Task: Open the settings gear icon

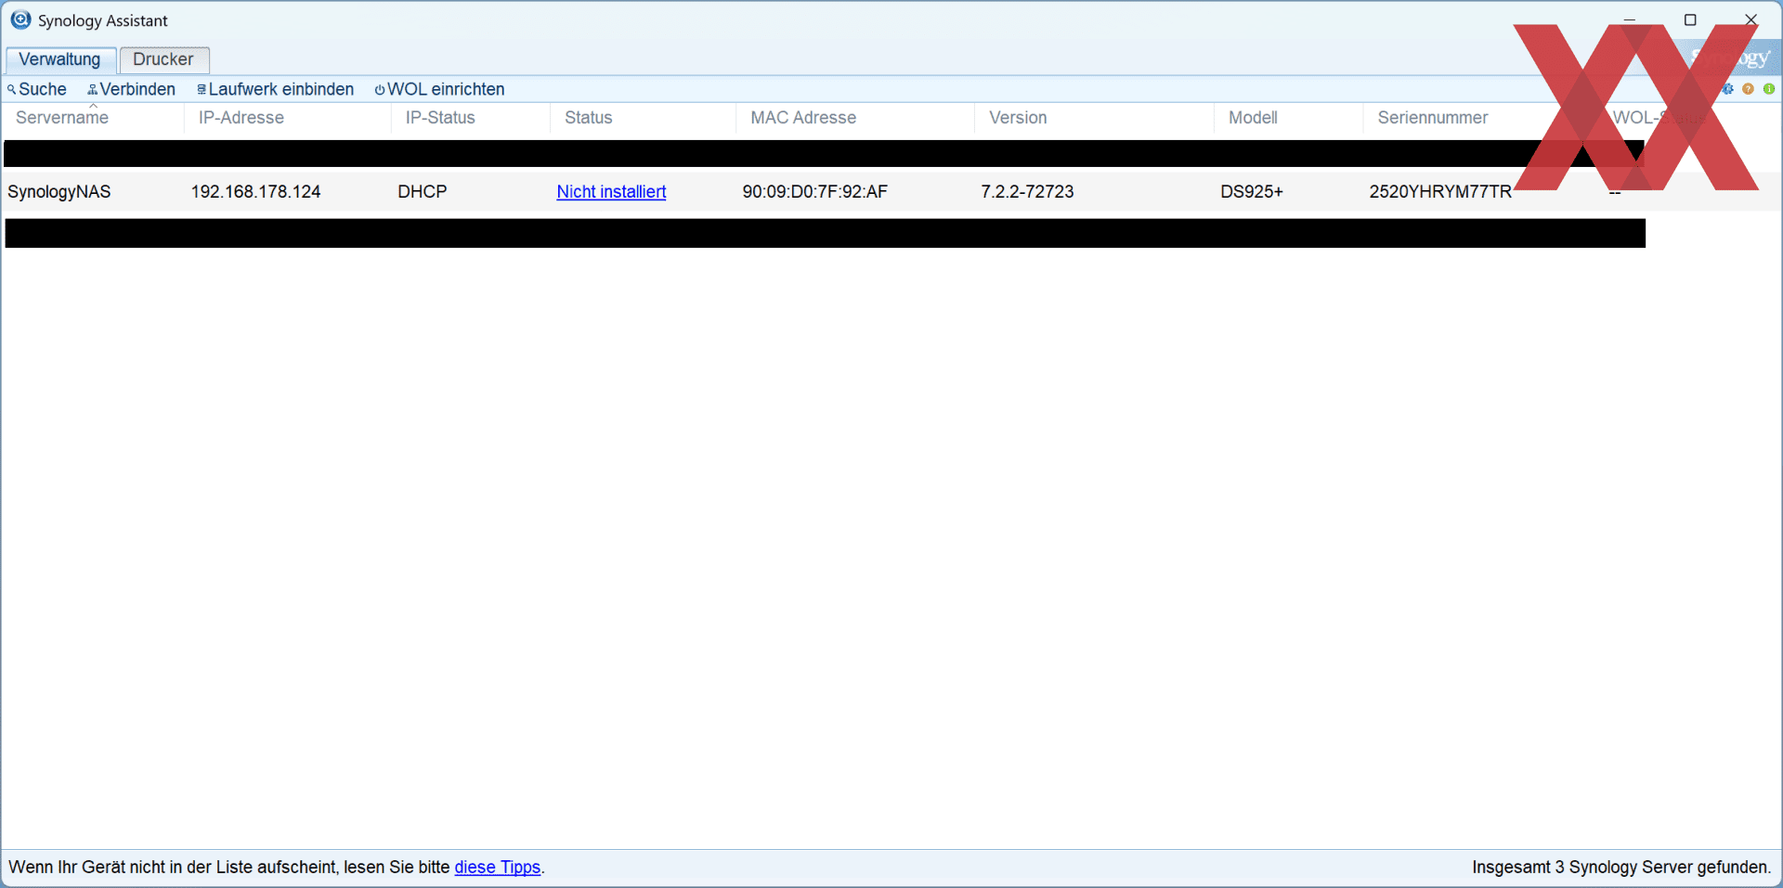Action: click(x=1728, y=89)
